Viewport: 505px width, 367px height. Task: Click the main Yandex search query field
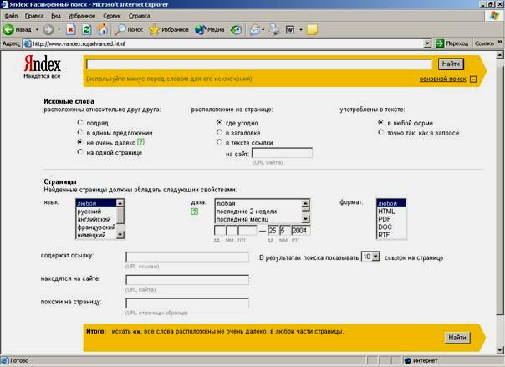pyautogui.click(x=259, y=64)
